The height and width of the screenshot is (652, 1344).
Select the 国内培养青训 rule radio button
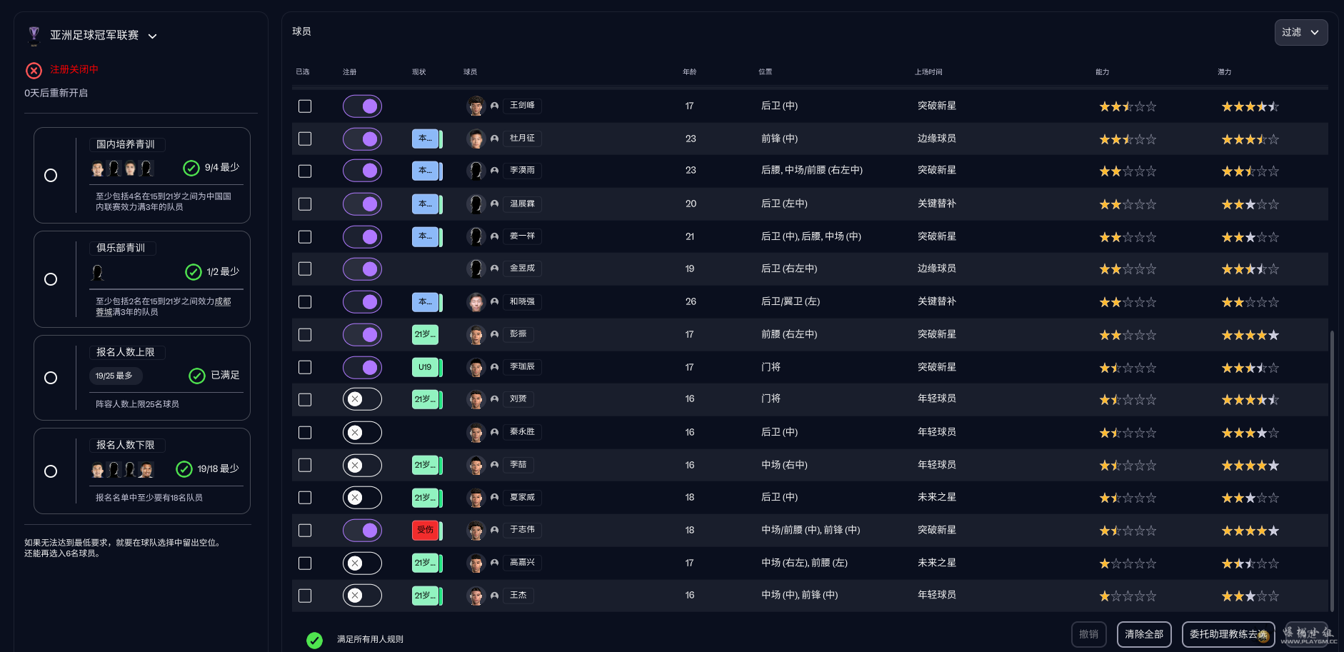coord(51,176)
